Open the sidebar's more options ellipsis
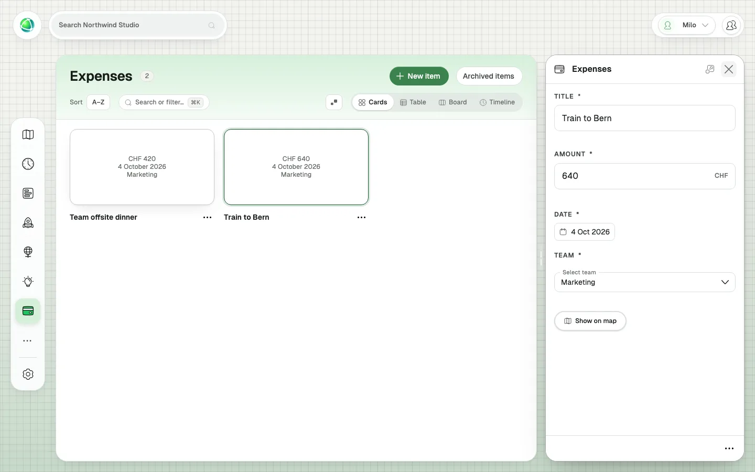 tap(28, 341)
